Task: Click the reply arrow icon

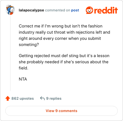Action: (x=42, y=98)
